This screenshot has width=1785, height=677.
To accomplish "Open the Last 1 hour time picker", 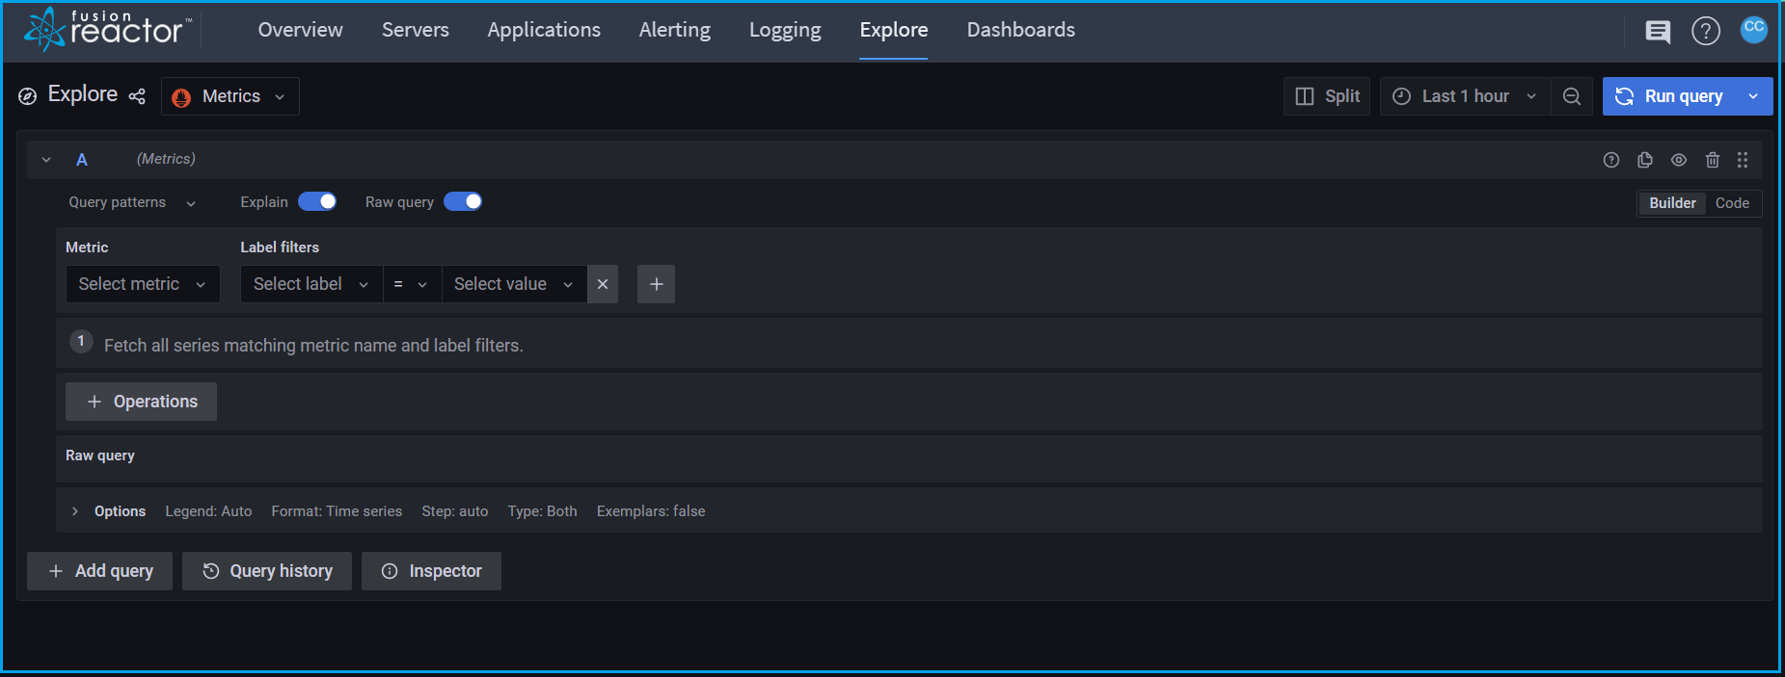I will tap(1465, 96).
